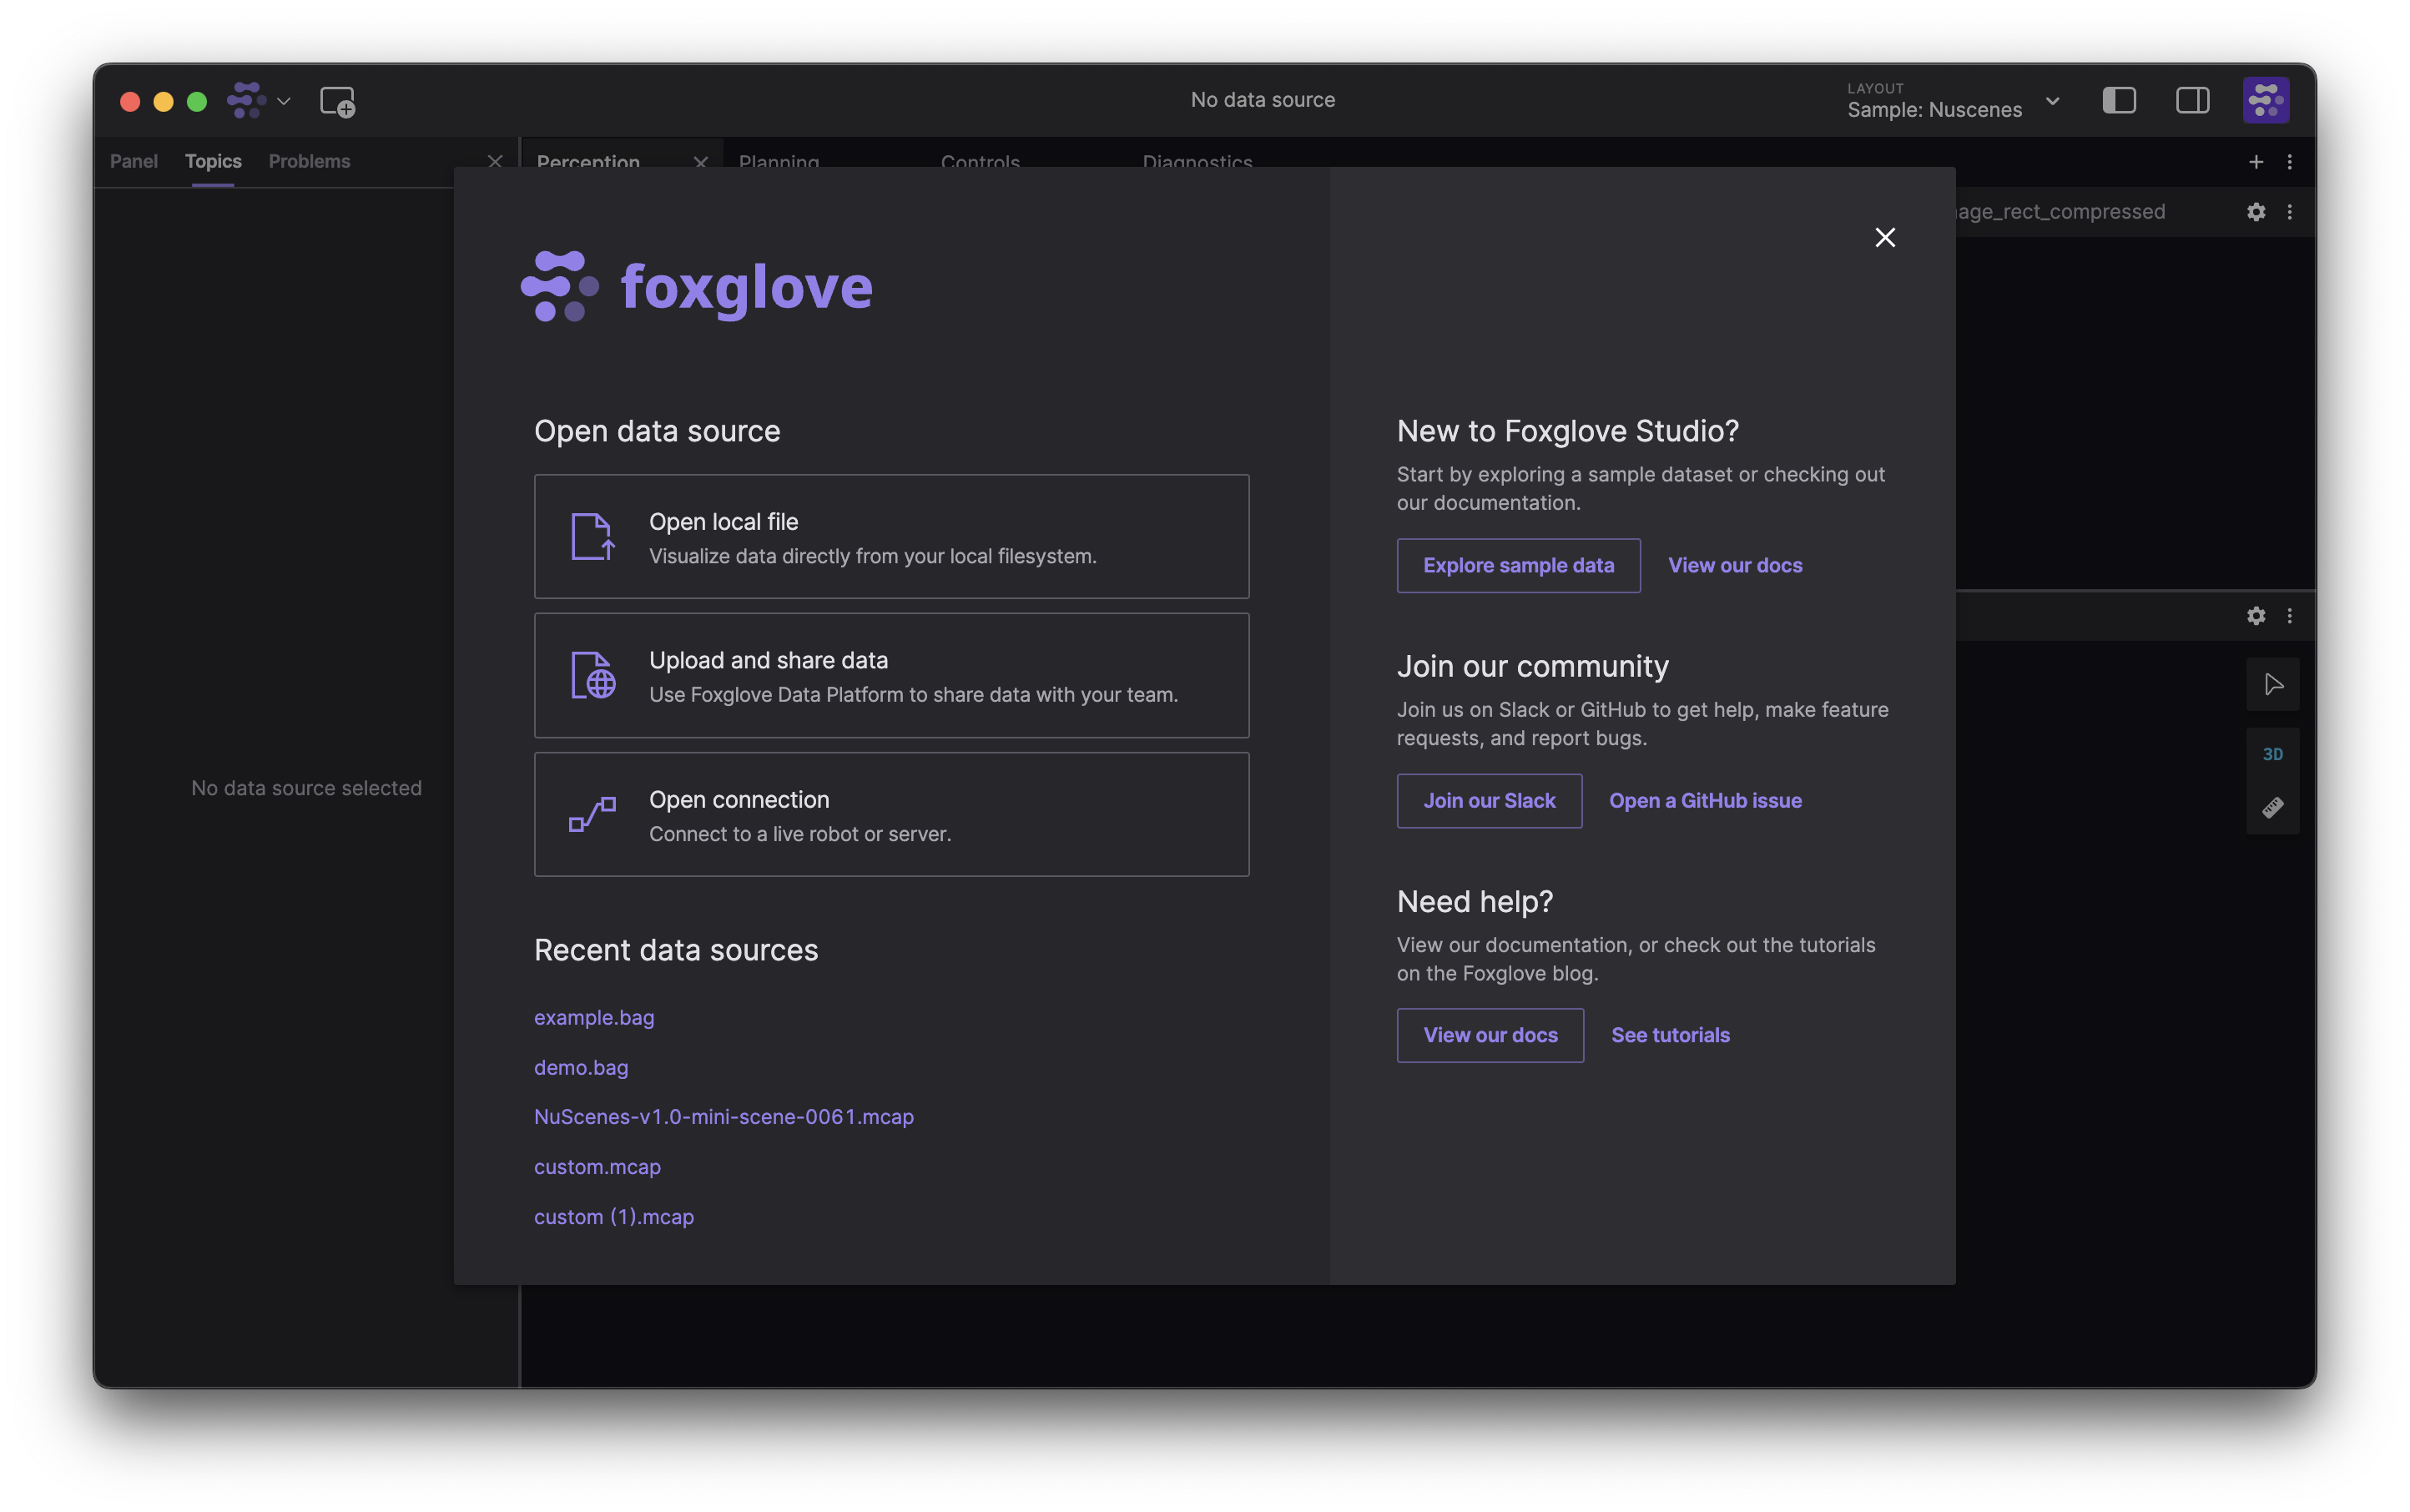This screenshot has width=2410, height=1512.
Task: Open recent source example.bag
Action: [594, 1017]
